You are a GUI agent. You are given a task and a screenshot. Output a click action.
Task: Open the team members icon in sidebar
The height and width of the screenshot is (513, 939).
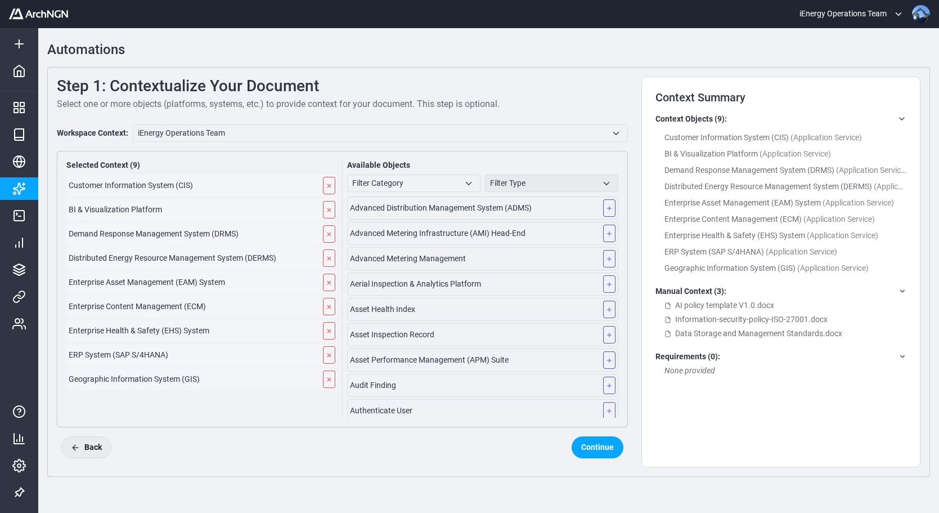coord(19,324)
